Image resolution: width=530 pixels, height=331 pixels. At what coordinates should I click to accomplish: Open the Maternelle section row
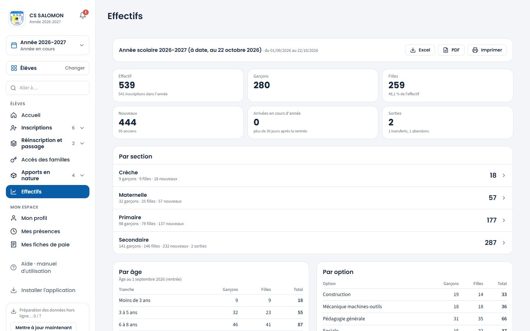pyautogui.click(x=312, y=198)
